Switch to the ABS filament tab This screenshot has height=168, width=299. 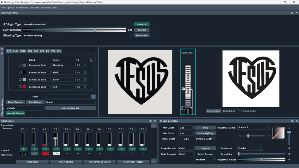(x=30, y=51)
